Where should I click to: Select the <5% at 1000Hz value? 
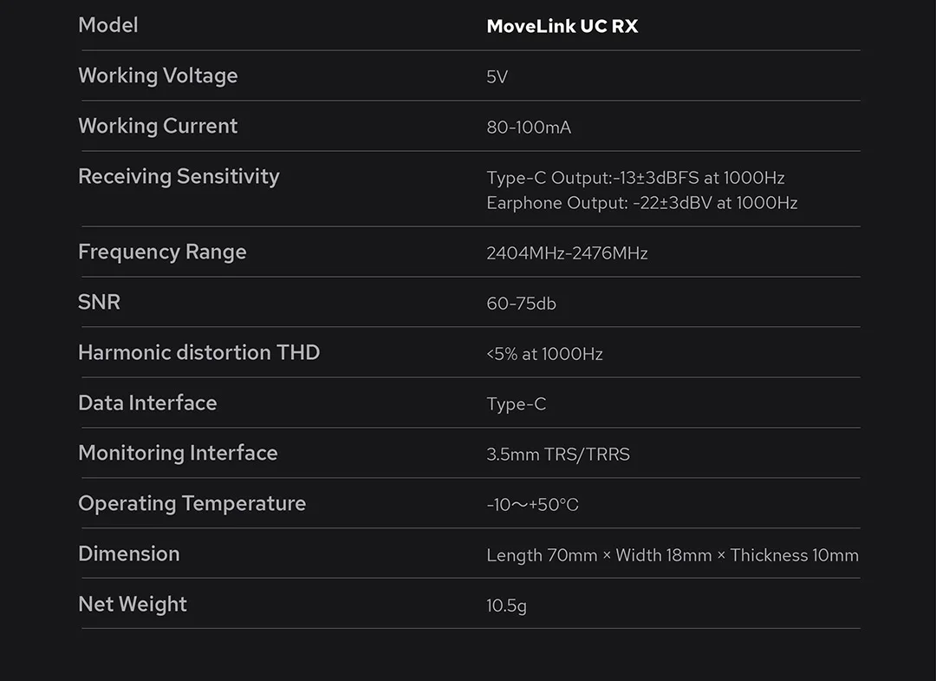tap(544, 354)
